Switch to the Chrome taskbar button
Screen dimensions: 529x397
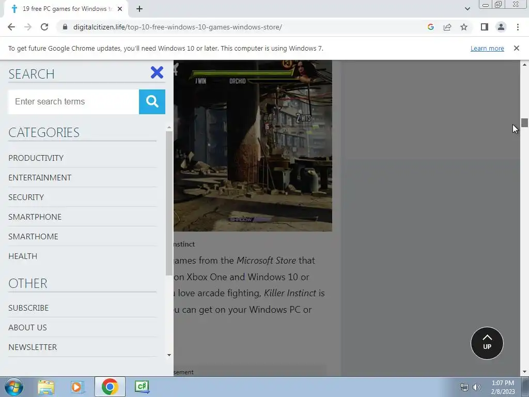[110, 387]
